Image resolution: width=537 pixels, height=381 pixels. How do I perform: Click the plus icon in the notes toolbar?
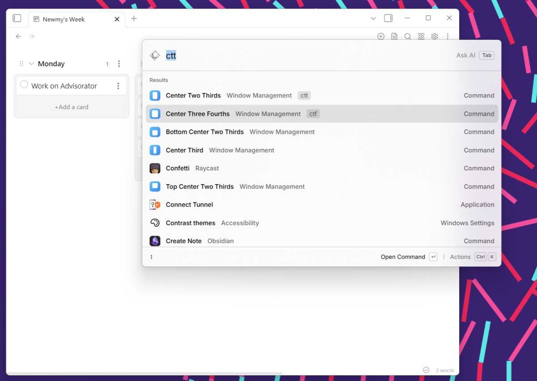(x=381, y=36)
